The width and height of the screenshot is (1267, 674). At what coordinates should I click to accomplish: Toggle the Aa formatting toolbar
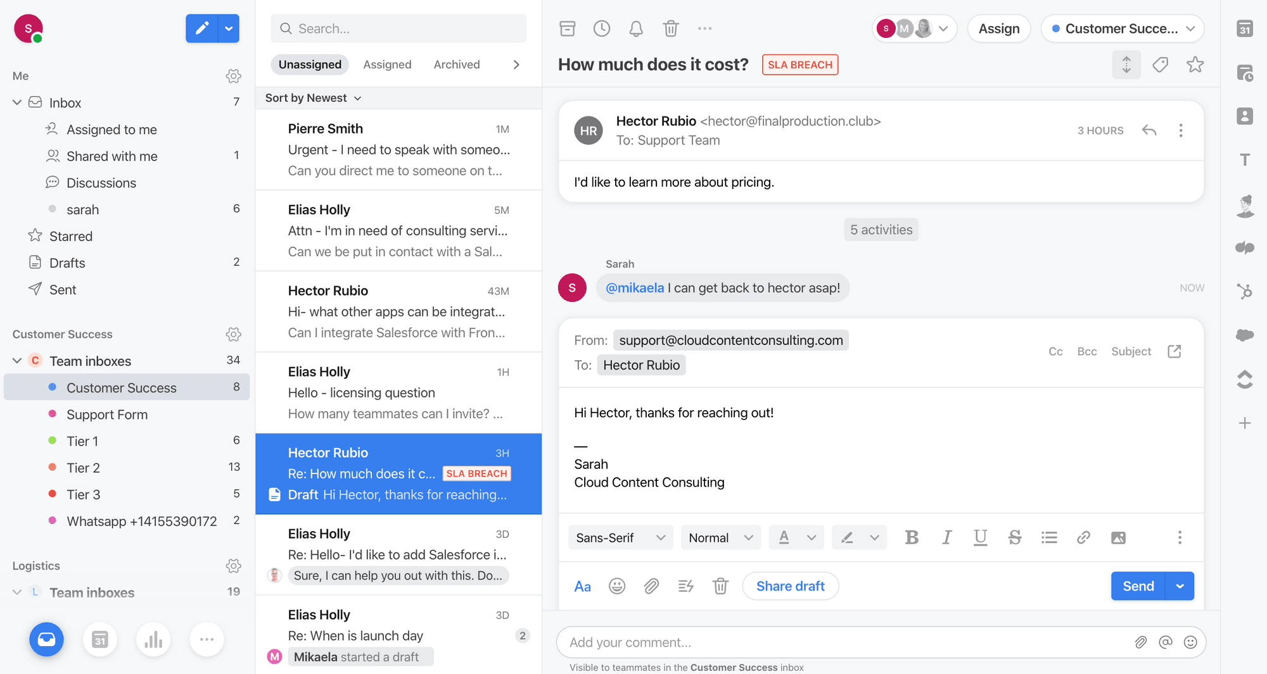click(582, 586)
